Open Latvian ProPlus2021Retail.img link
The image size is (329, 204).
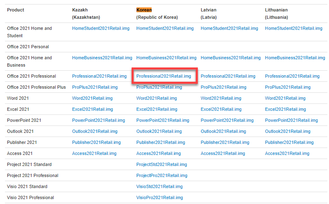pyautogui.click(x=224, y=87)
